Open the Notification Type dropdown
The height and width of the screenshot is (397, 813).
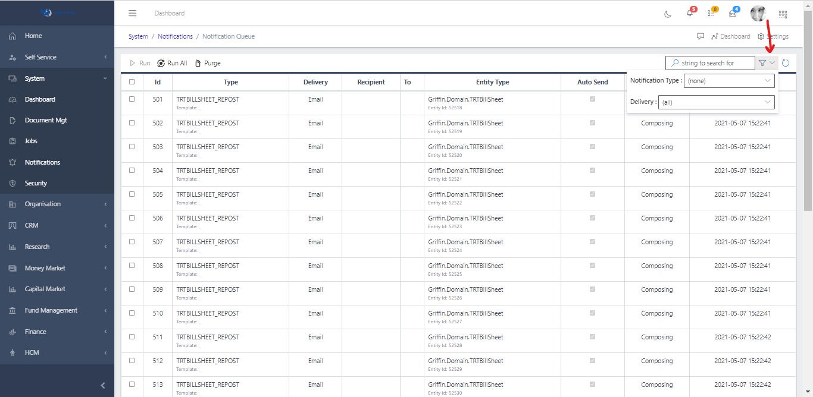click(728, 80)
